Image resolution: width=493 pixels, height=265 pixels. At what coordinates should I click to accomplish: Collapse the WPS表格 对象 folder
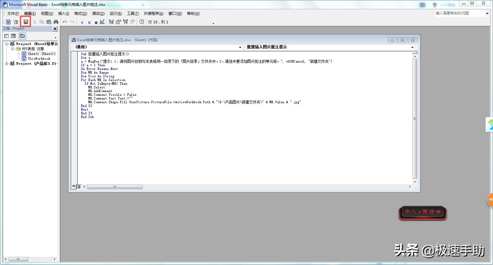point(13,49)
